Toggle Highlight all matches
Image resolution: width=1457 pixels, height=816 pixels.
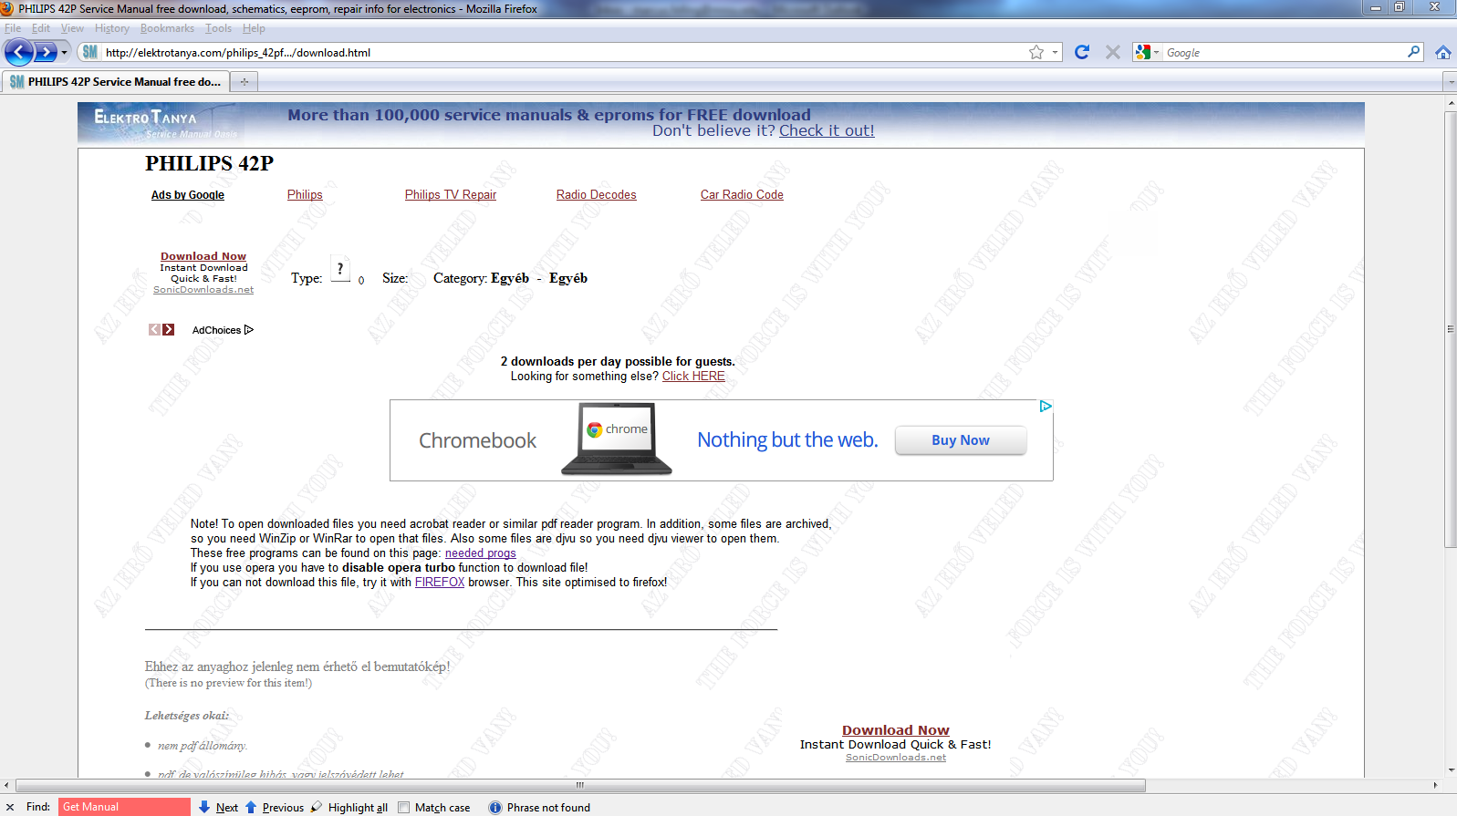point(349,808)
